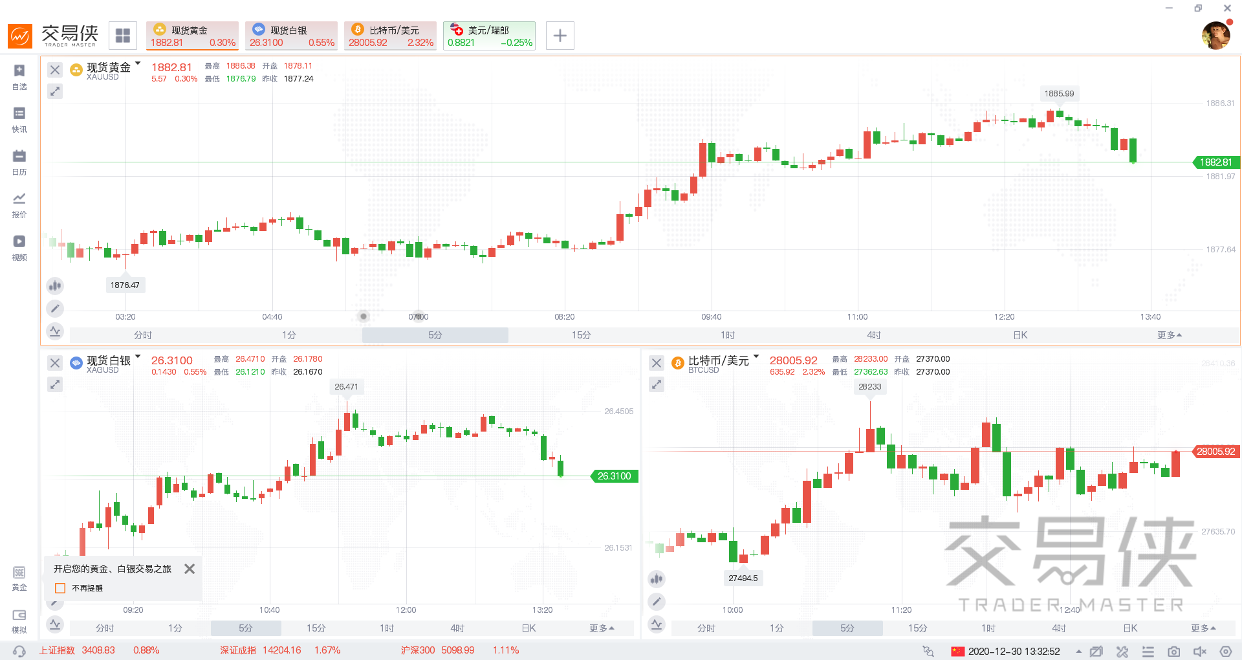This screenshot has height=660, width=1242.
Task: Open the 快讯 news sidebar icon
Action: coord(19,119)
